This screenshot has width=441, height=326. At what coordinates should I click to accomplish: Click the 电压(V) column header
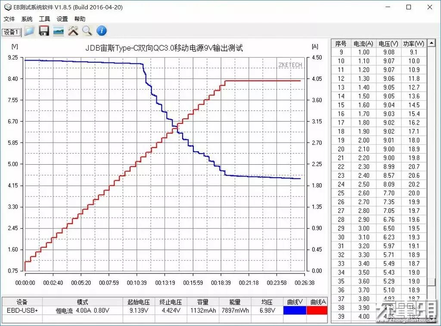[388, 43]
